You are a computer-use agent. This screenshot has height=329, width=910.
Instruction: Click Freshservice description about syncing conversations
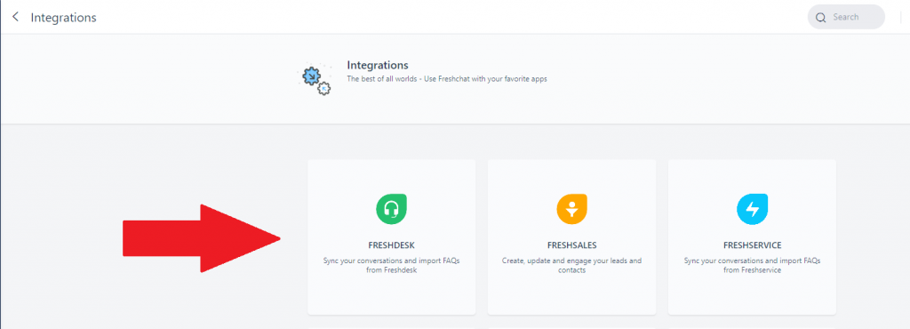pos(752,265)
